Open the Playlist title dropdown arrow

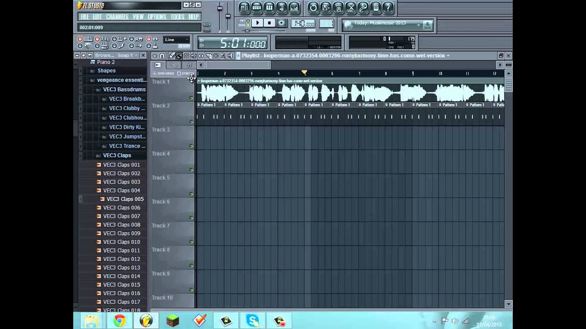tap(448, 56)
